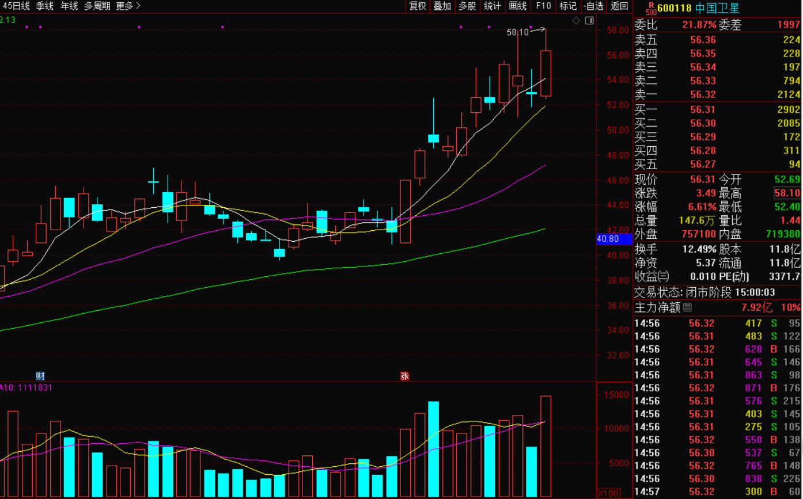Click the blue 40.80 price axis tag

click(615, 239)
